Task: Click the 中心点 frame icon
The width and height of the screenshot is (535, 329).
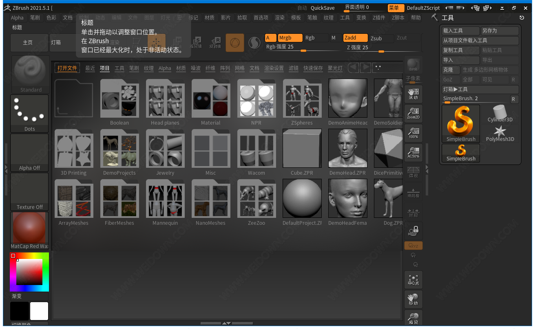Action: coord(413,280)
